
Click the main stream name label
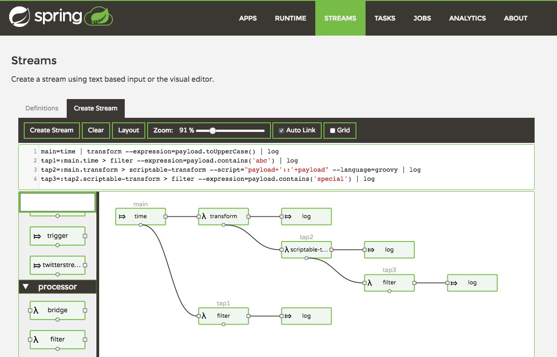click(x=141, y=204)
